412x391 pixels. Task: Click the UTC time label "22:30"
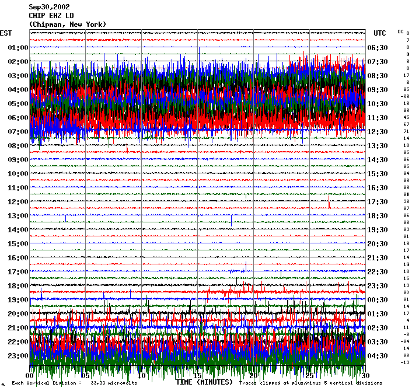[378, 272]
